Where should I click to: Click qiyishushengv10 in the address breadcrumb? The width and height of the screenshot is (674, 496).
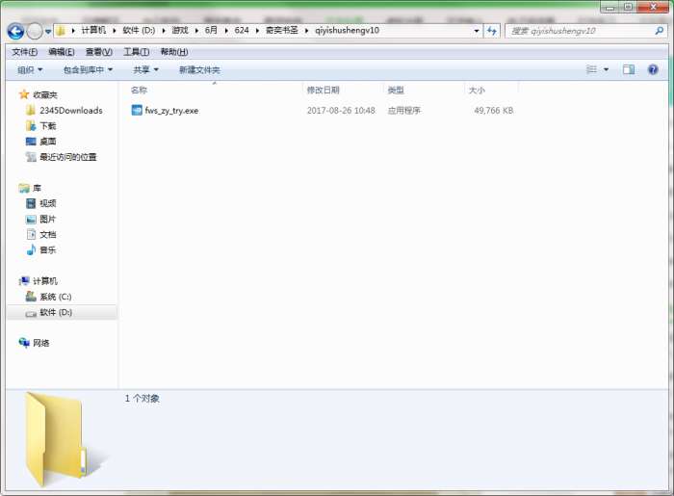click(347, 30)
